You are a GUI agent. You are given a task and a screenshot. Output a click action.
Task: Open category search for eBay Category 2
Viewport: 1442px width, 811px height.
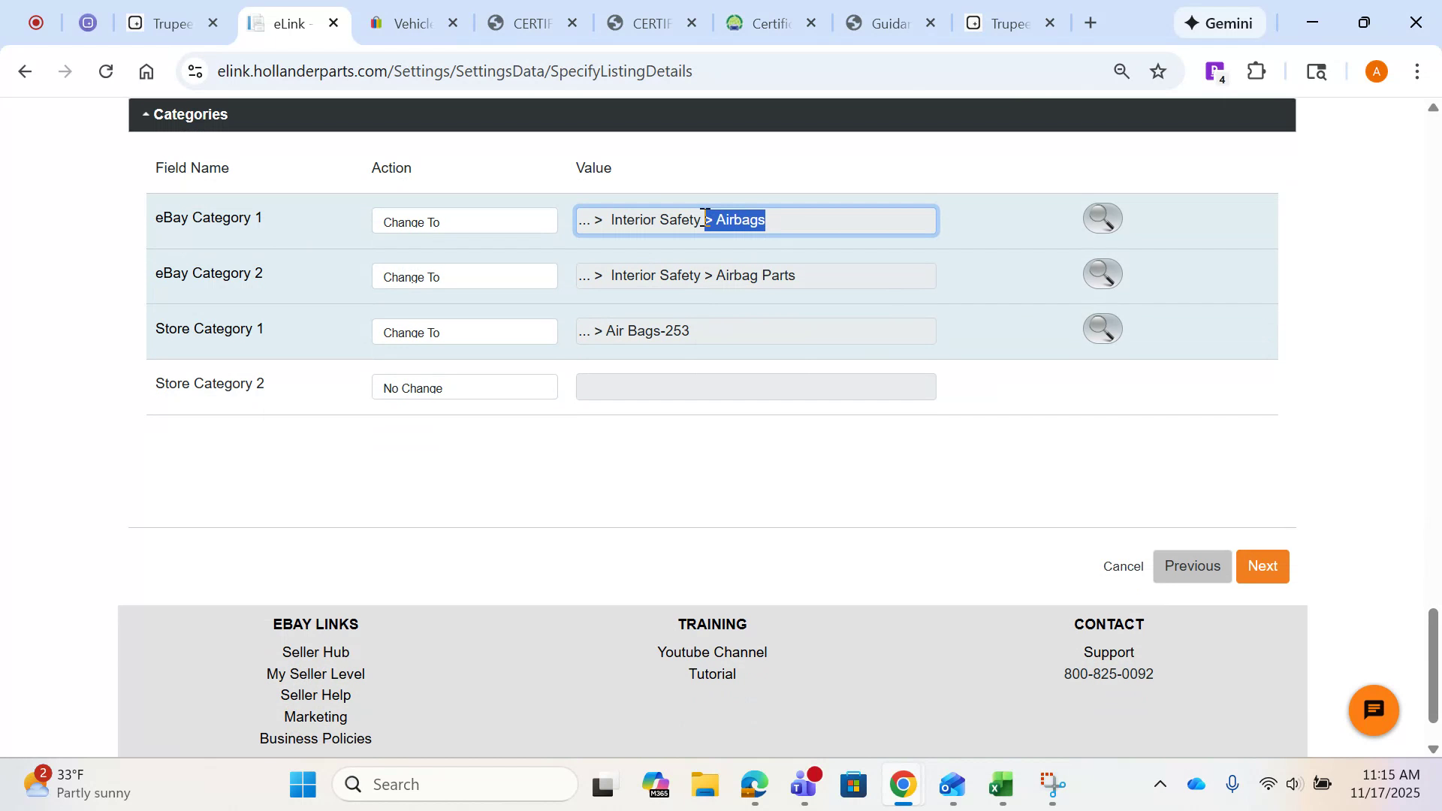(x=1101, y=273)
